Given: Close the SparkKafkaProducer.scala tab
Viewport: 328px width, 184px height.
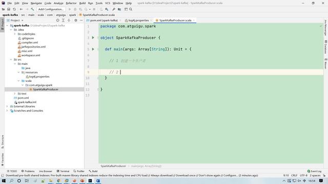Looking at the screenshot, I should (x=194, y=20).
